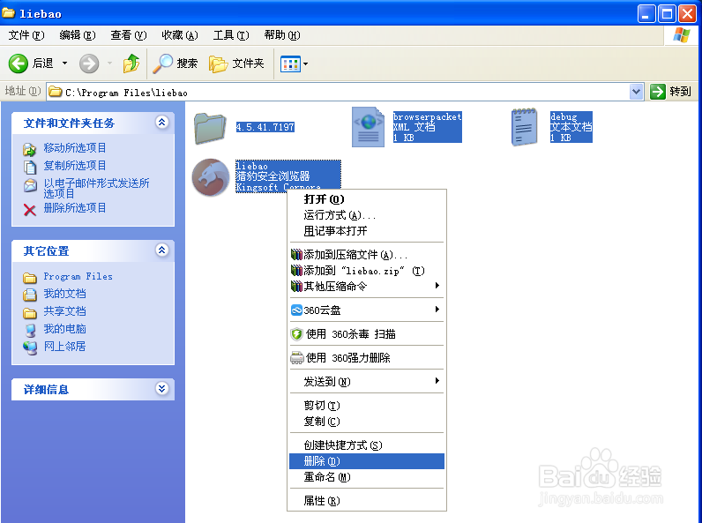Viewport: 702px width, 523px height.
Task: Choose 打开(O) in the context menu
Action: (x=367, y=199)
